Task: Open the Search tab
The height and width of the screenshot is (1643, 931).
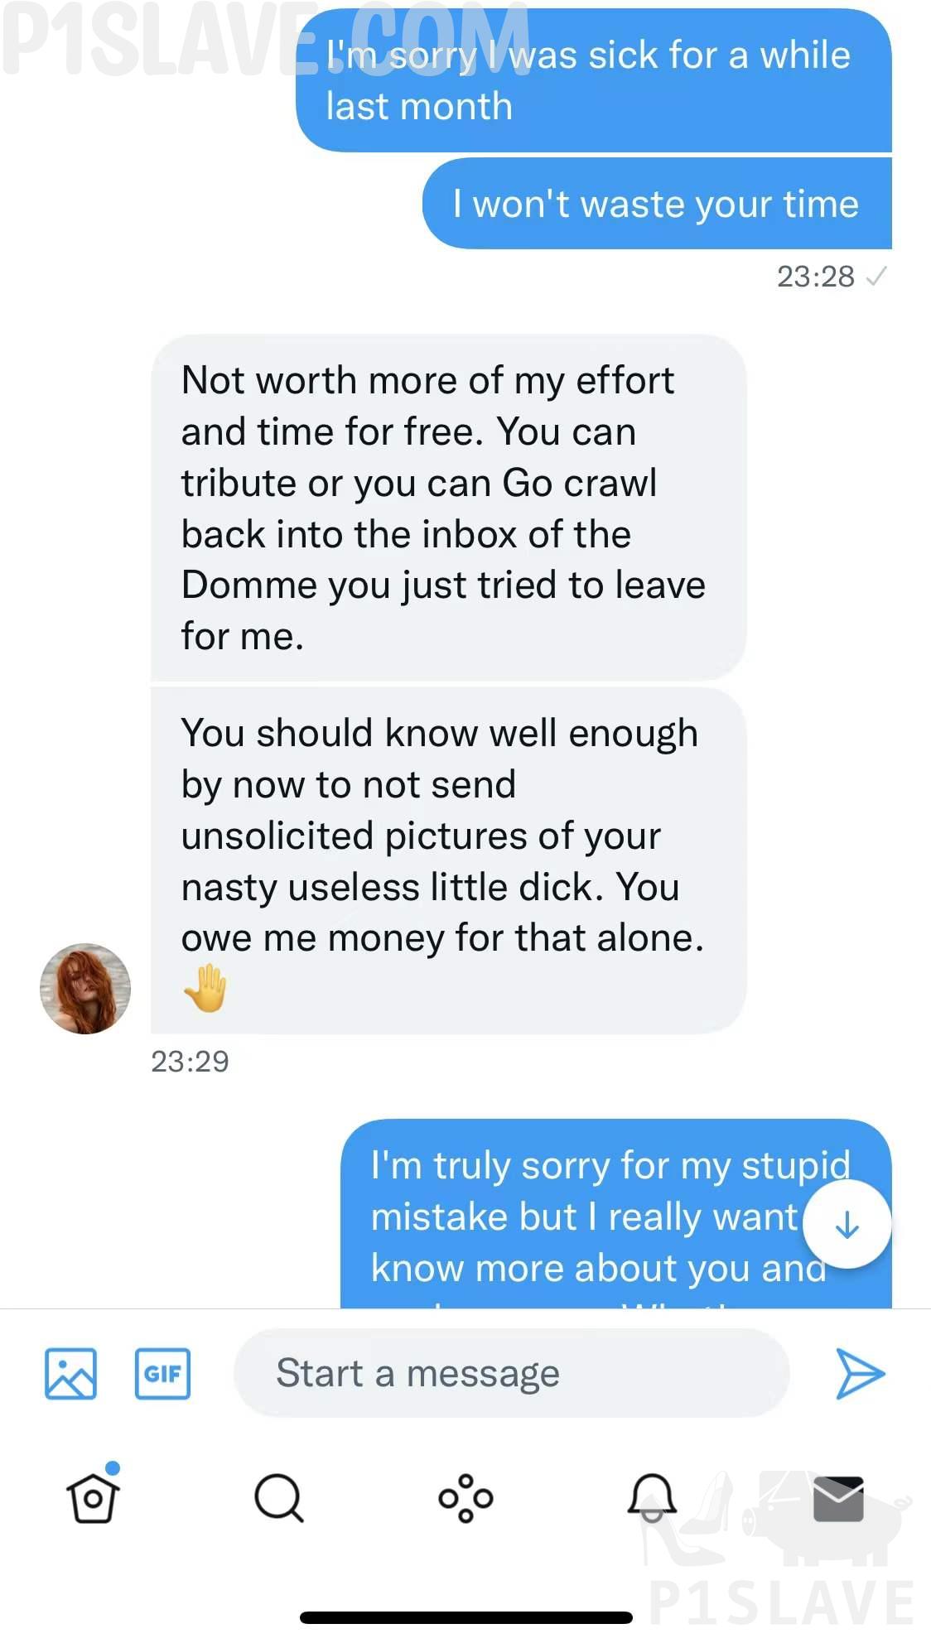Action: [x=279, y=1497]
